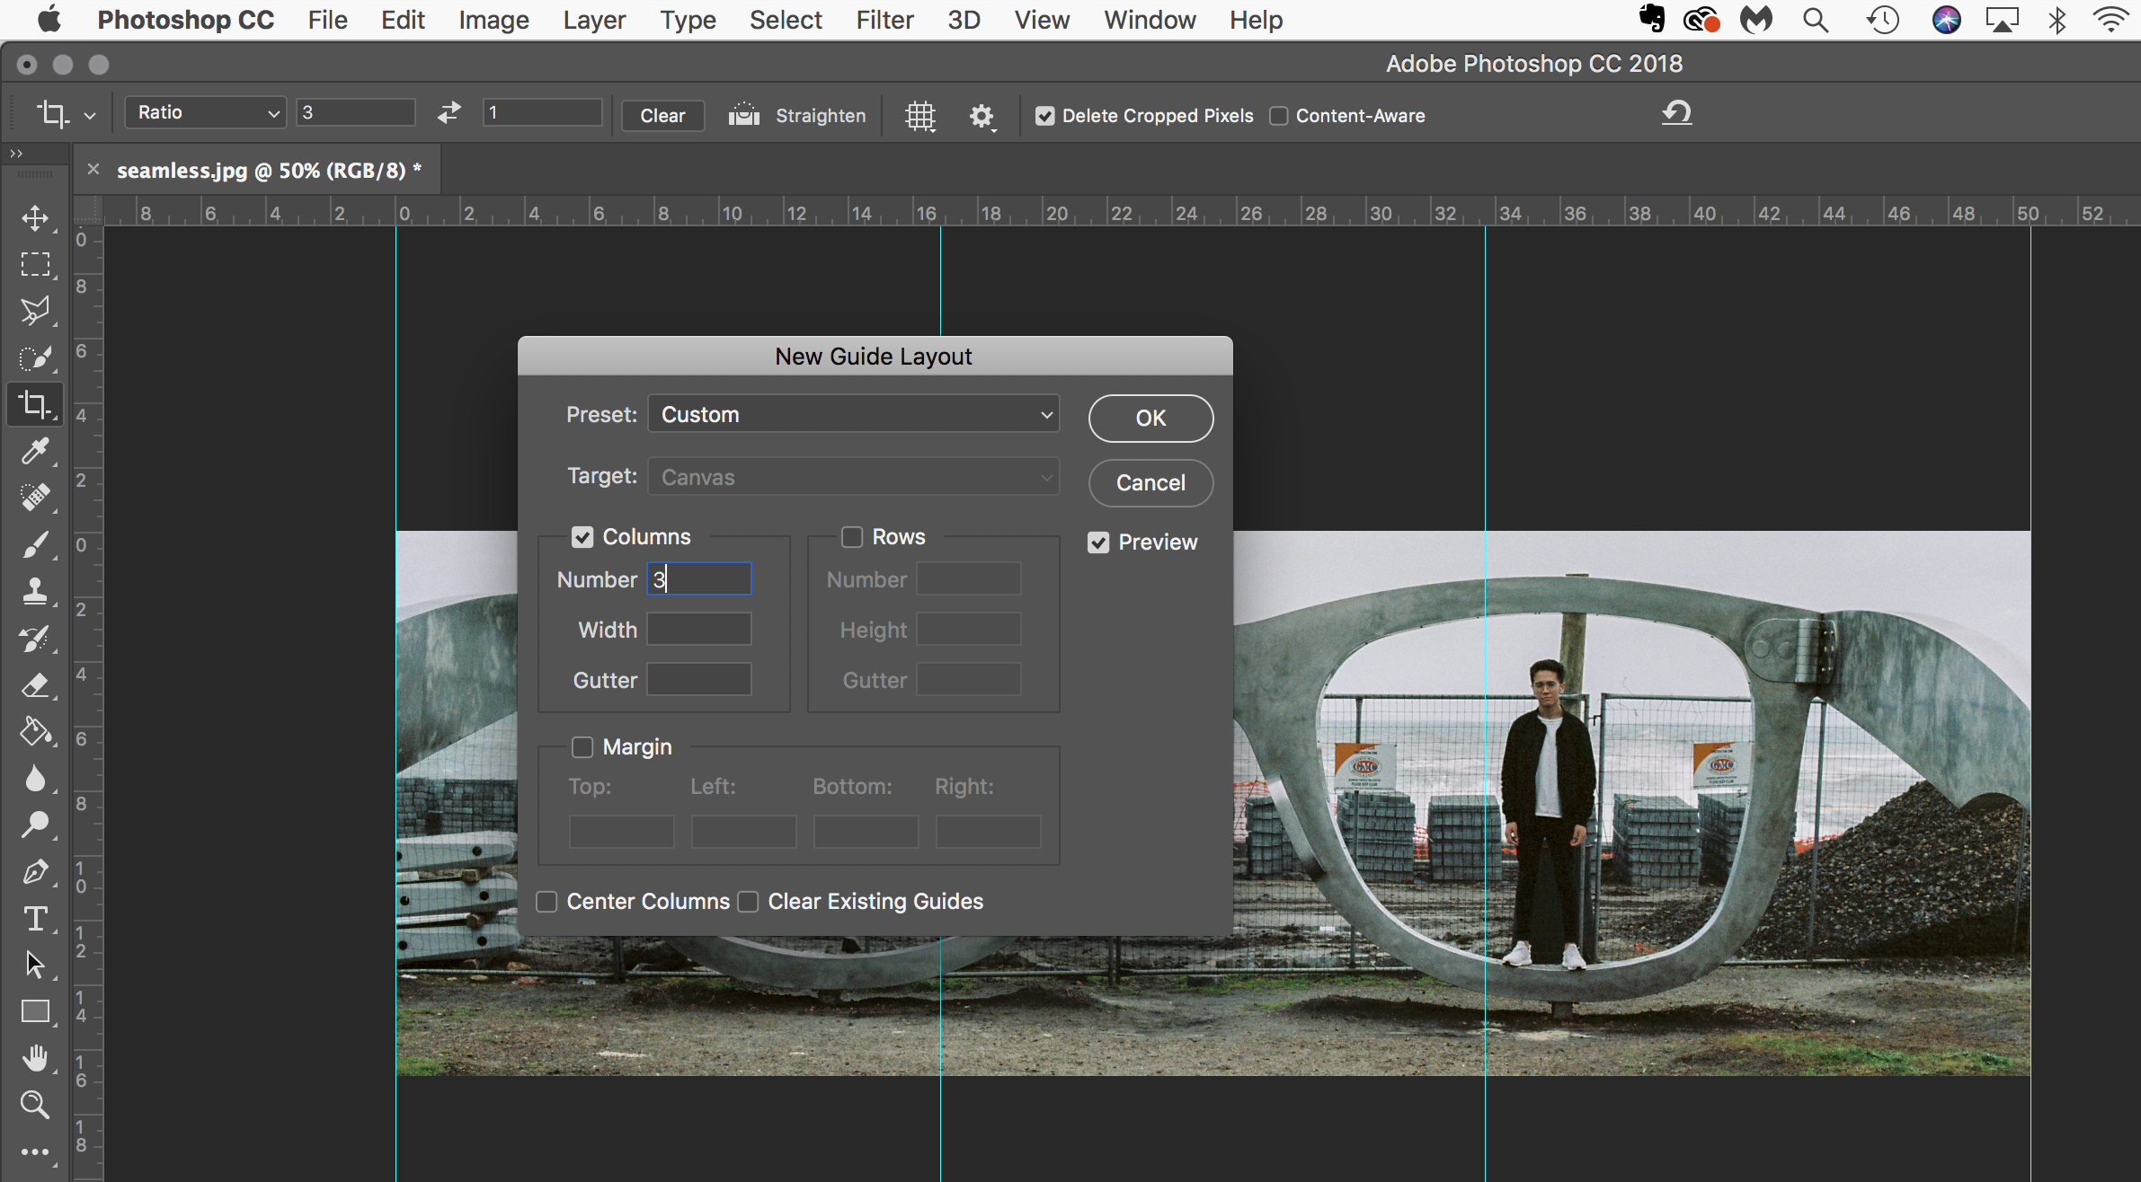This screenshot has height=1182, width=2141.
Task: Click the reset crop icon
Action: point(1676,113)
